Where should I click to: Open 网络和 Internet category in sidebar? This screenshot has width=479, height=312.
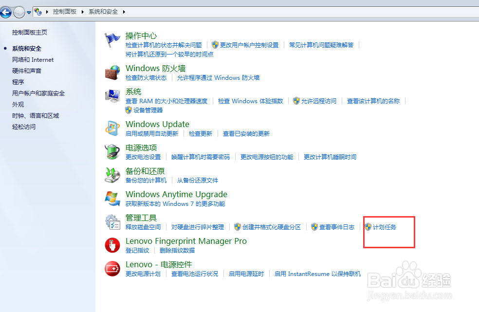[x=33, y=59]
